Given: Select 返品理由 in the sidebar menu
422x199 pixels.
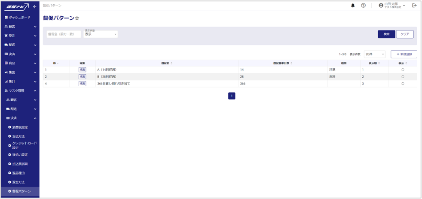Looking at the screenshot, I should click(x=18, y=173).
